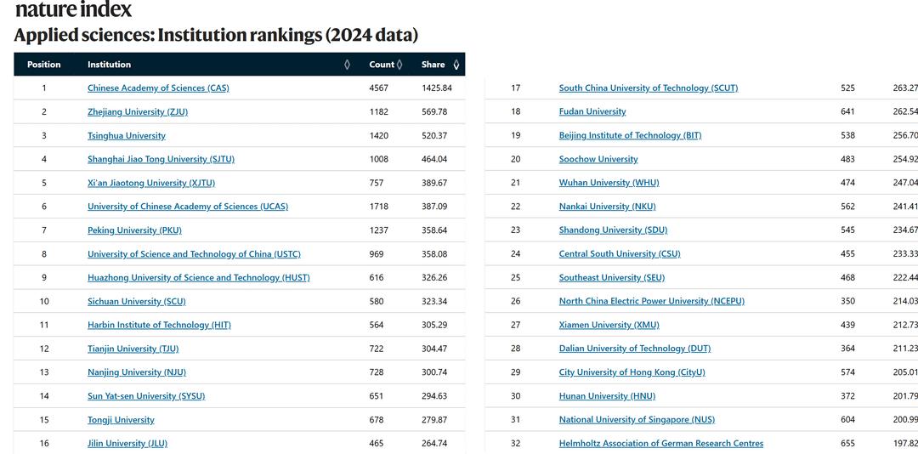Open Harbin Institute of Technology (HIT) link
The image size is (918, 454).
point(160,325)
